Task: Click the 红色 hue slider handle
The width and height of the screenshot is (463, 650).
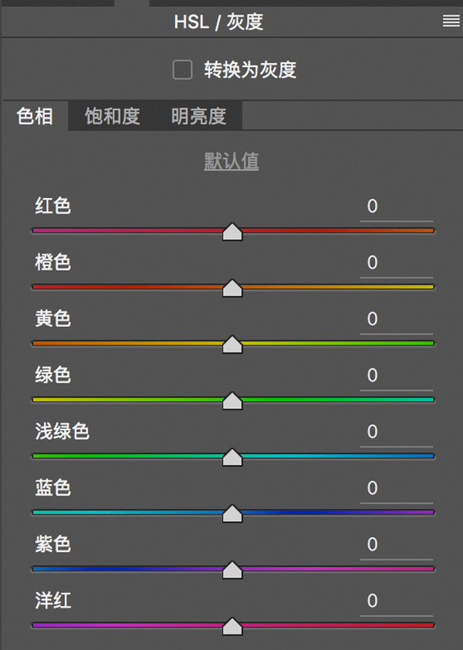Action: coord(232,231)
